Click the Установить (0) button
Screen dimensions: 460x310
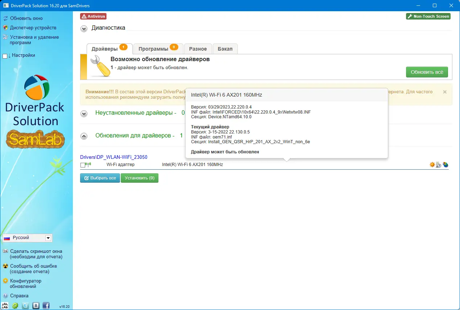click(140, 178)
